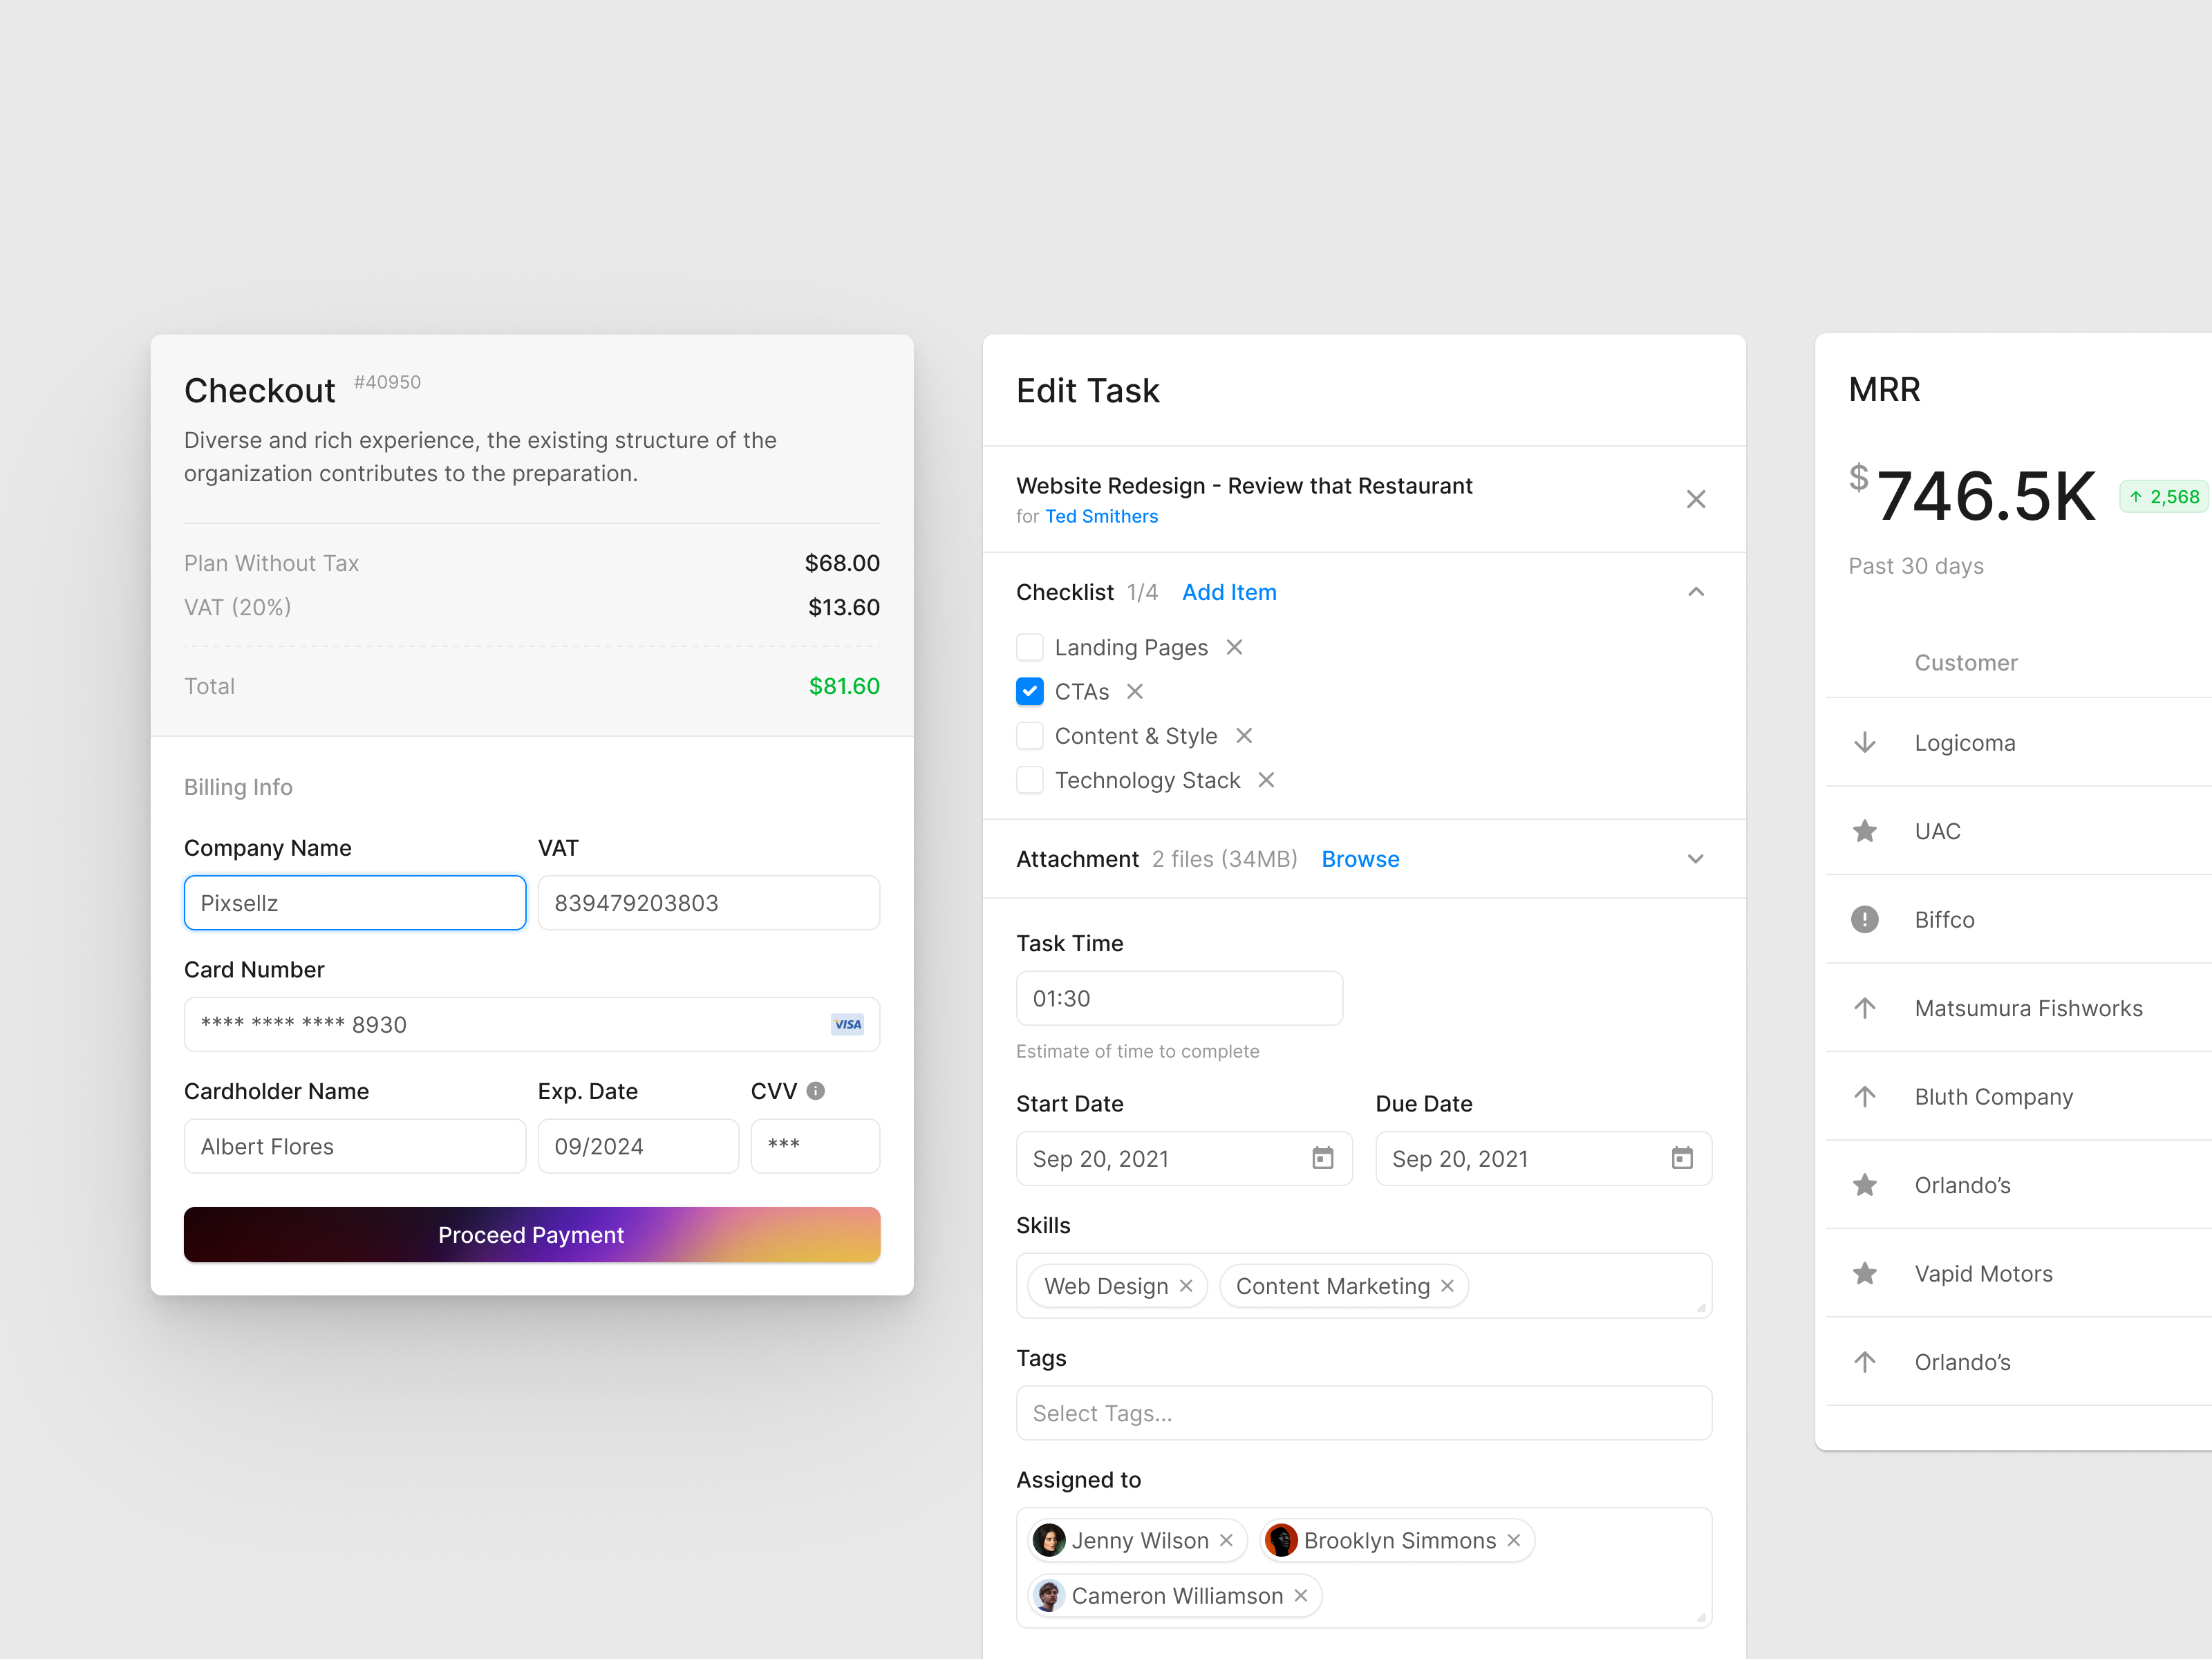Click the upward arrow beside Matsumura Fishworks

(1865, 1008)
